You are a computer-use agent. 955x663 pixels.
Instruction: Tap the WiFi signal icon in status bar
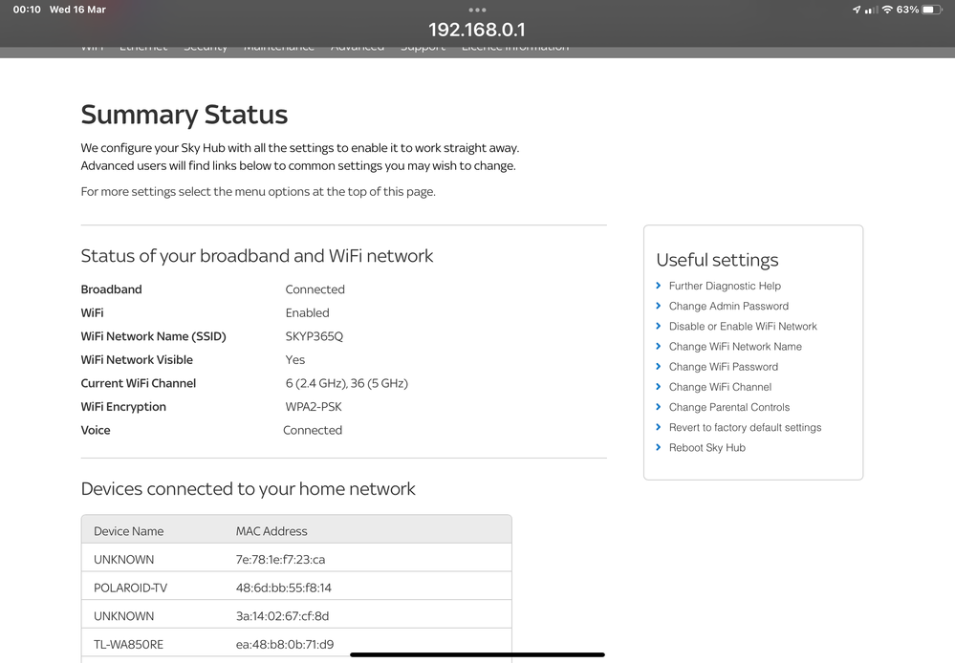coord(887,10)
